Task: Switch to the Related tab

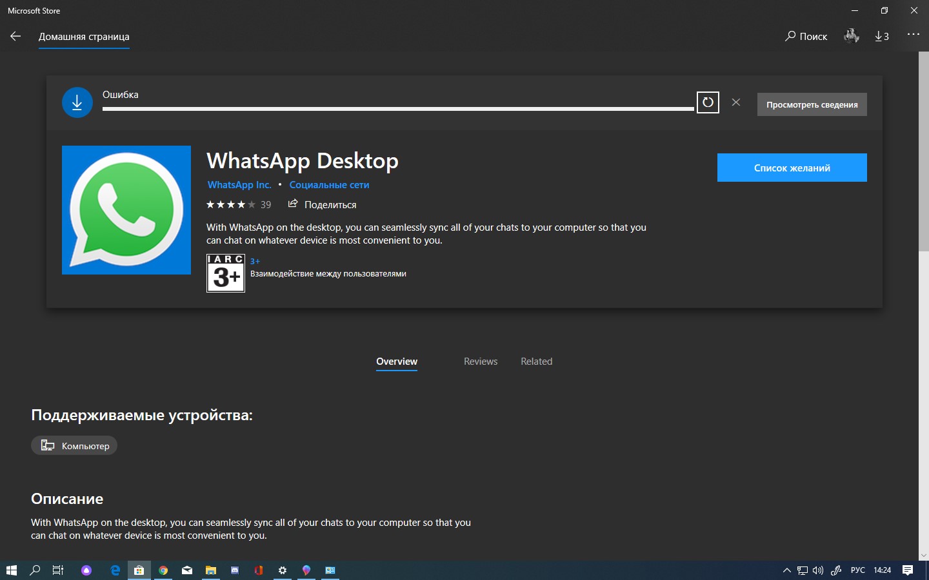Action: point(537,362)
